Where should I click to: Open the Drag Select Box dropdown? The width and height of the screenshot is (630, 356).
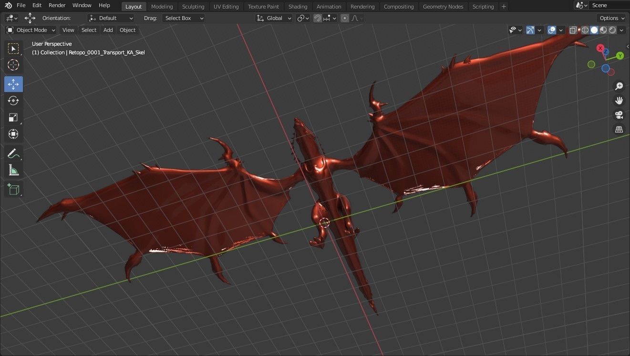[x=184, y=18]
